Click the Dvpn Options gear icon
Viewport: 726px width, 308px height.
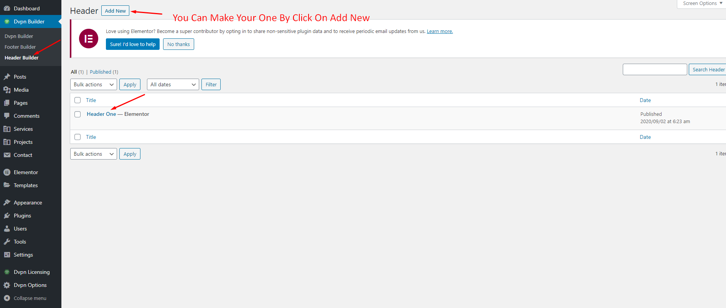click(7, 285)
